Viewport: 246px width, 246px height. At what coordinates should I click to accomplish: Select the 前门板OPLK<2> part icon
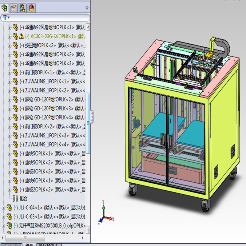click(x=15, y=127)
